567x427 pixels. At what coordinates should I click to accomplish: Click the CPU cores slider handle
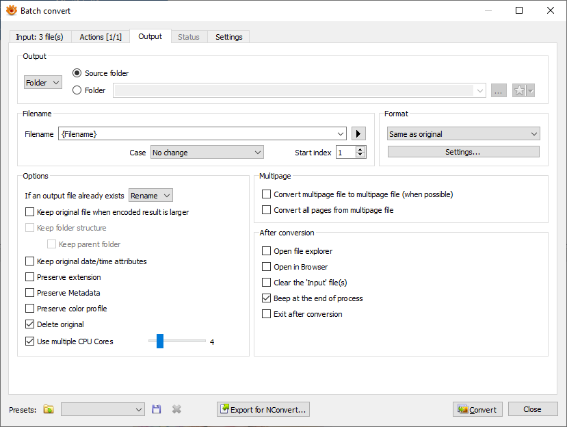pyautogui.click(x=160, y=341)
